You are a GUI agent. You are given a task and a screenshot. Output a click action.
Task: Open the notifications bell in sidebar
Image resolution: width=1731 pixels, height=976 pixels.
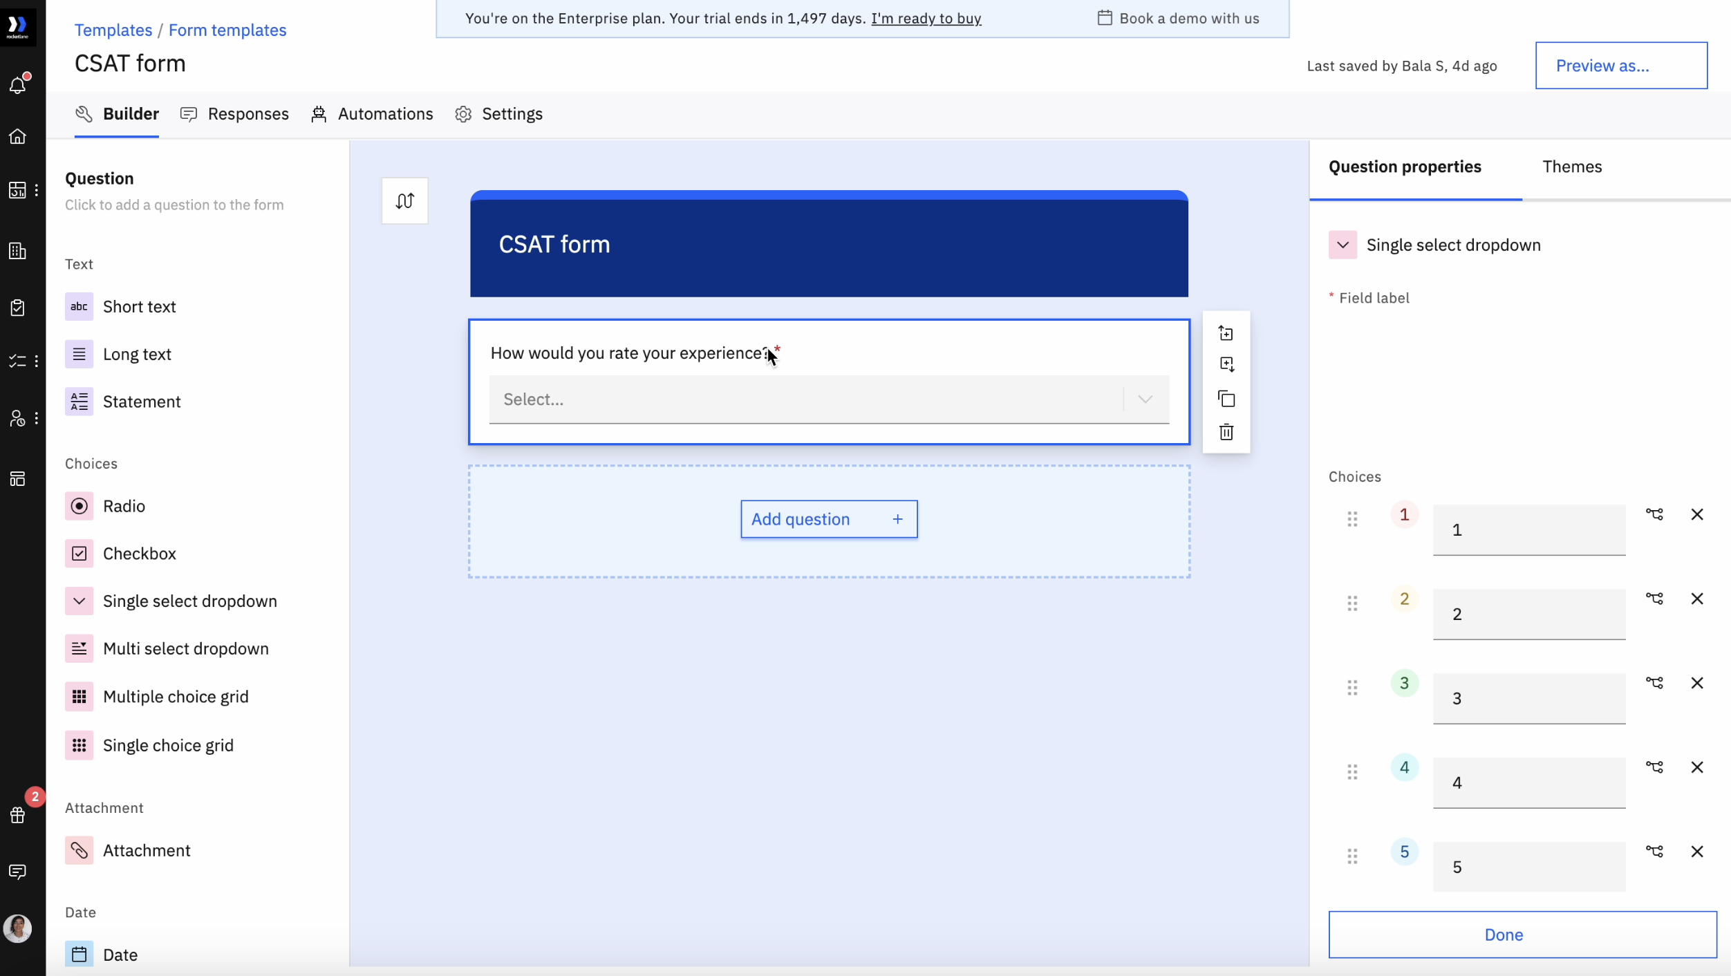pos(18,84)
